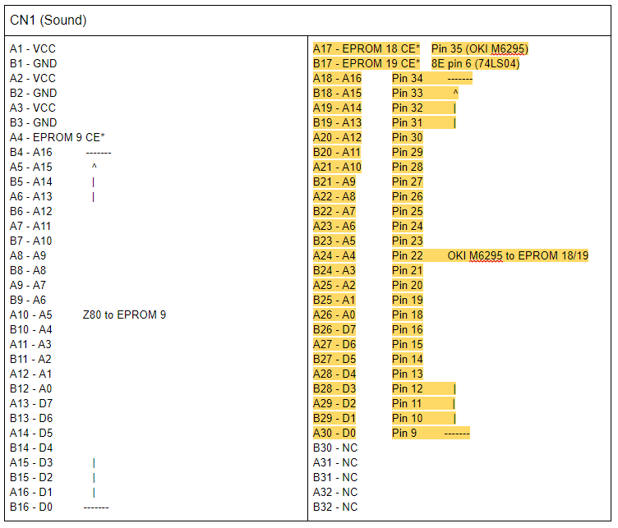Select the B30 - NC entry
The width and height of the screenshot is (618, 528).
tap(335, 448)
